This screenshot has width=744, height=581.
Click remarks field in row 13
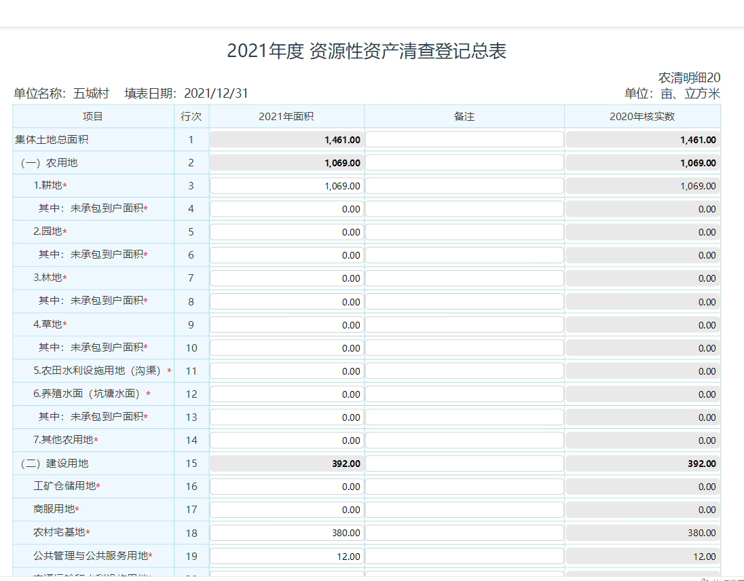(x=464, y=417)
